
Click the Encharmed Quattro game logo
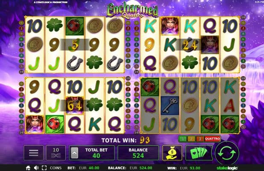[x=132, y=9]
